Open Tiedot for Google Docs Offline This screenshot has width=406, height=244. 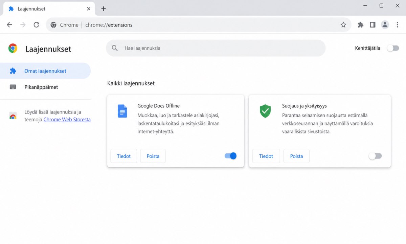point(124,156)
